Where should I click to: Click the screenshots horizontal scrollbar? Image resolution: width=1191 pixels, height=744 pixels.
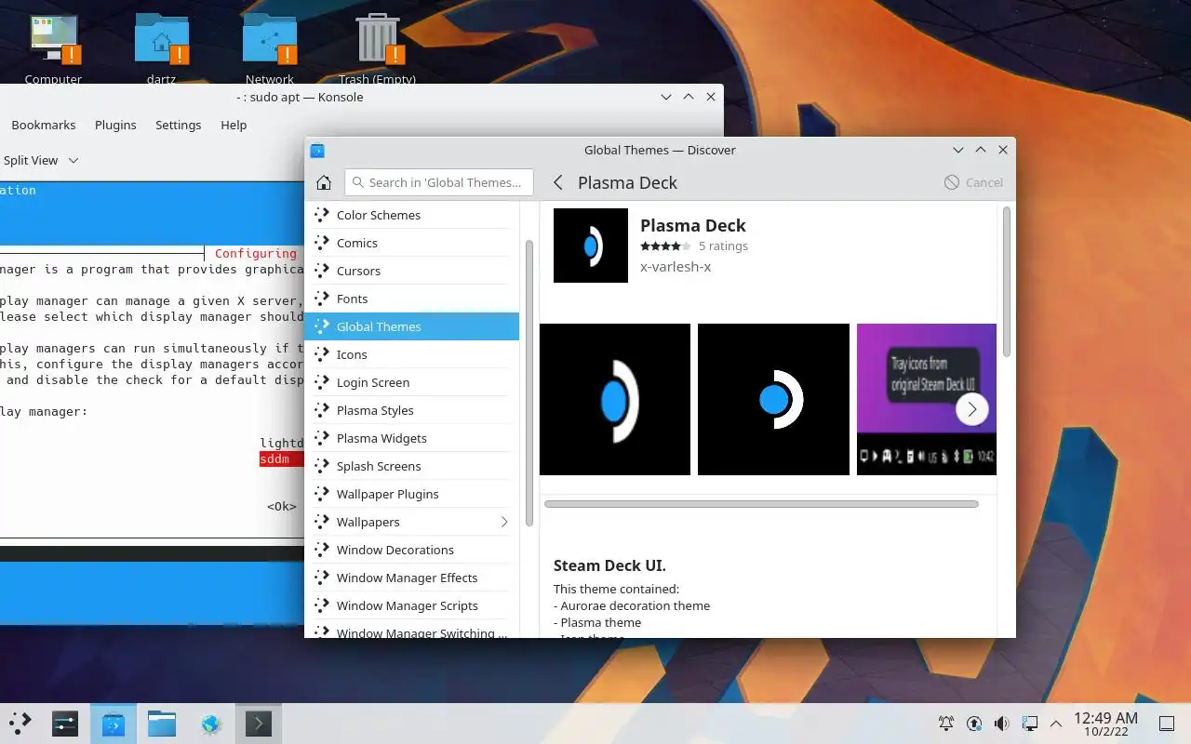(761, 504)
